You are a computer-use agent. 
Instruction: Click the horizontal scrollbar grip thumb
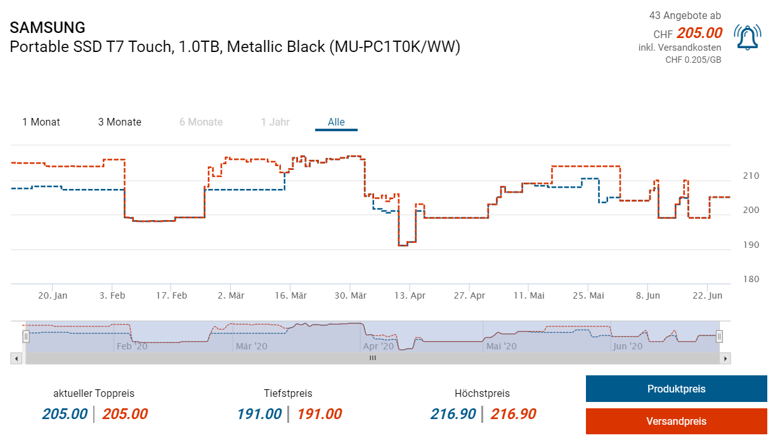[373, 358]
